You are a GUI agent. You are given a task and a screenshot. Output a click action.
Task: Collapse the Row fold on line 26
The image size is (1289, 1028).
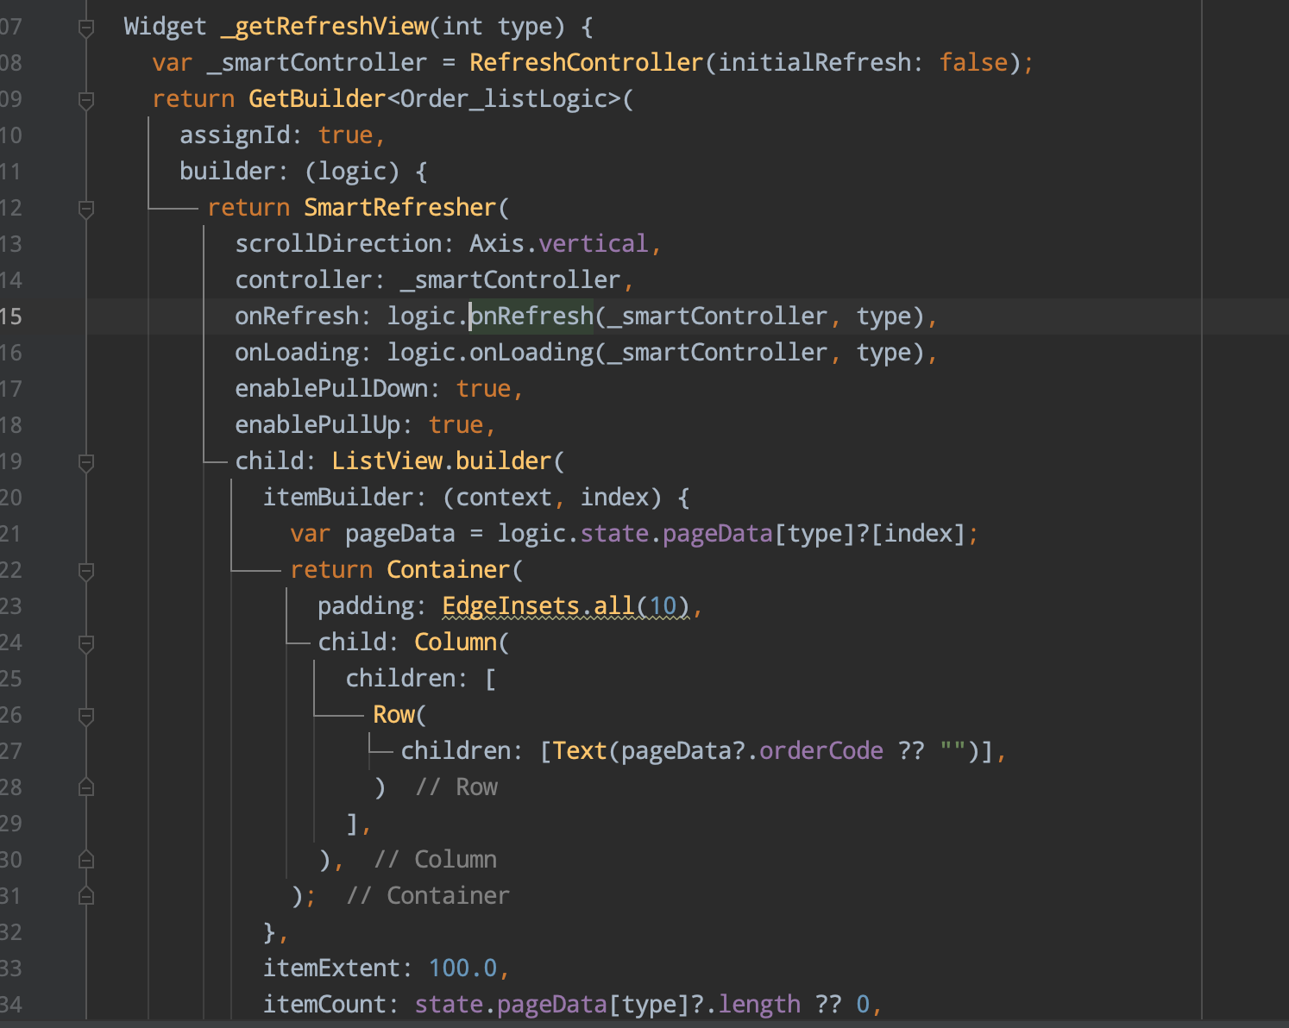[x=85, y=714]
